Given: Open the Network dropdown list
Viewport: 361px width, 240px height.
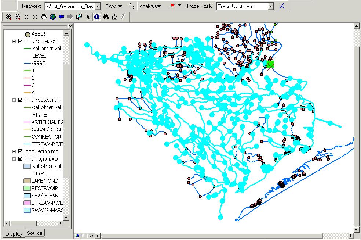Looking at the screenshot, I should point(97,6).
